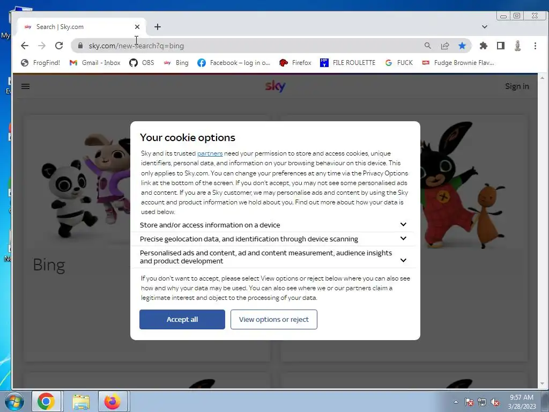The image size is (549, 412).
Task: Open Firefox from the taskbar
Action: 112,401
